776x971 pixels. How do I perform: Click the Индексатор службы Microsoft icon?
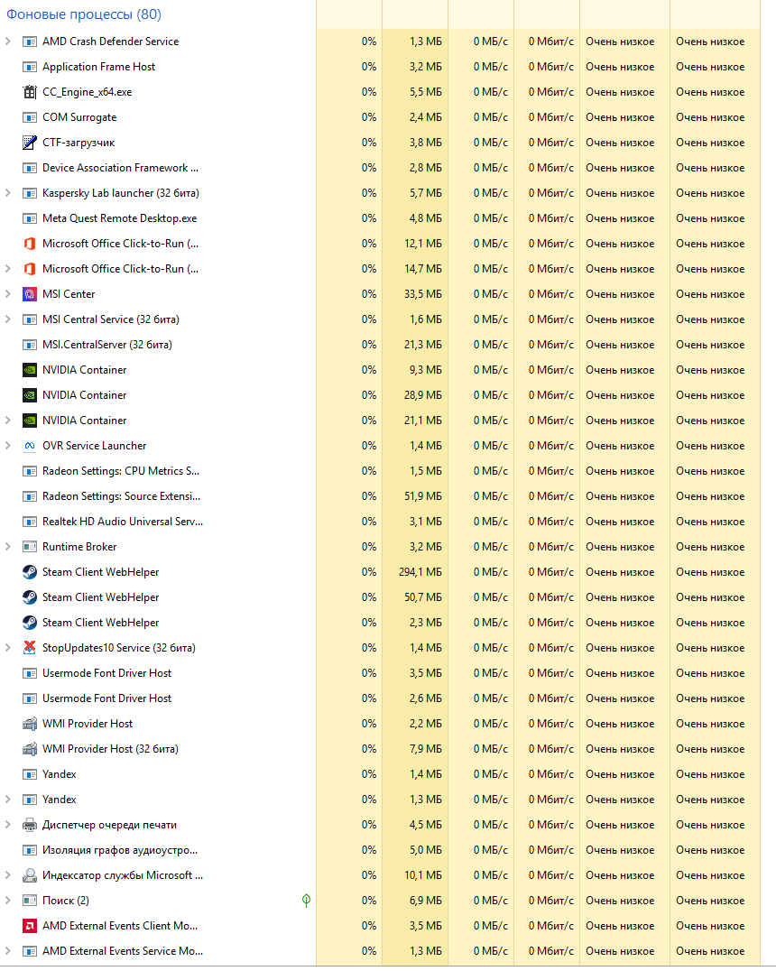tap(29, 875)
